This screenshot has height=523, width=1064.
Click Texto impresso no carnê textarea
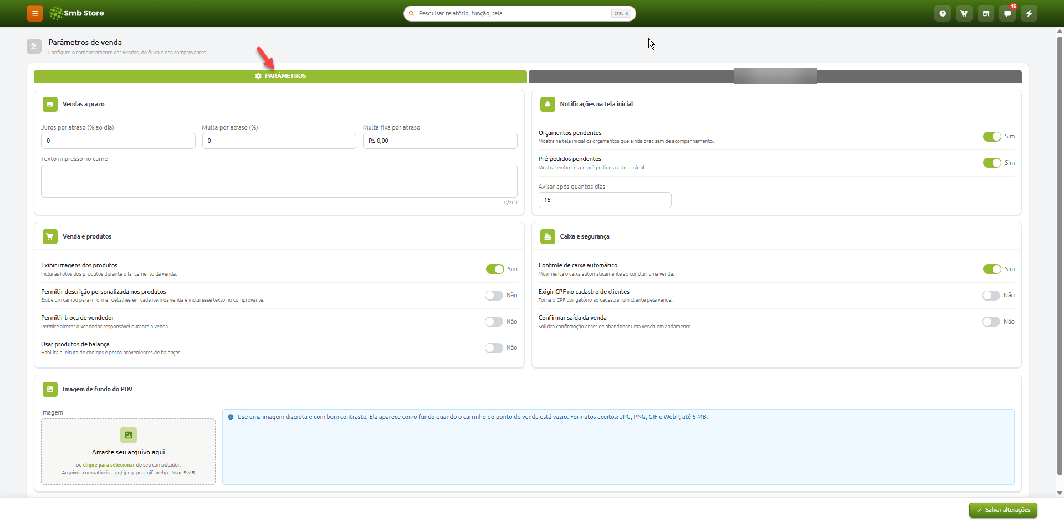click(279, 181)
